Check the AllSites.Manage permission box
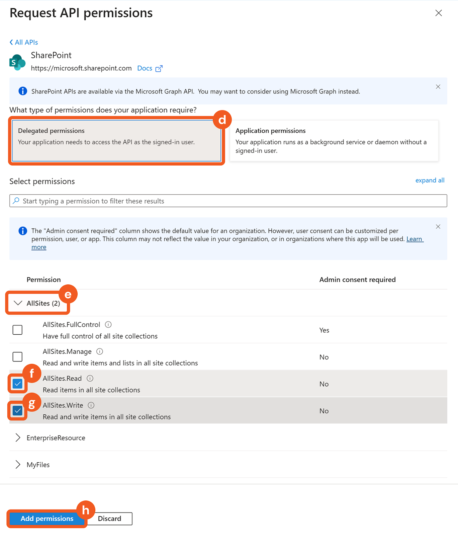Image resolution: width=458 pixels, height=536 pixels. (x=17, y=357)
